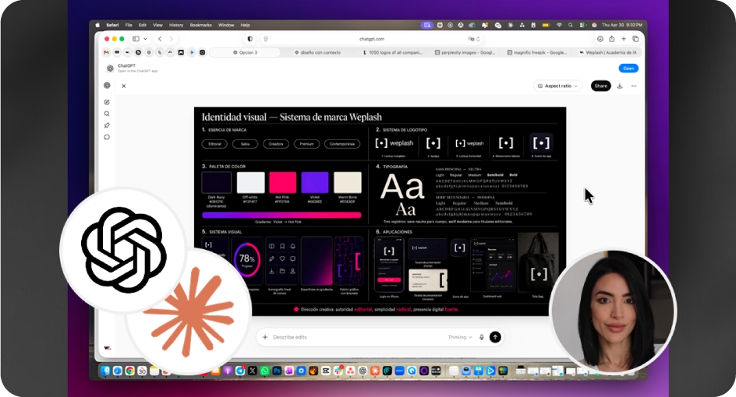Click Safari's back navigation arrow

tap(160, 39)
